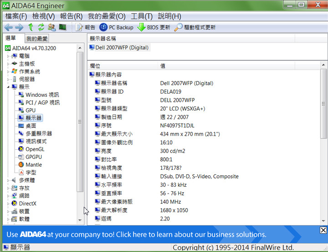The height and width of the screenshot is (252, 328).
Task: Collapse the 顯示 tree node
Action: coord(8,87)
